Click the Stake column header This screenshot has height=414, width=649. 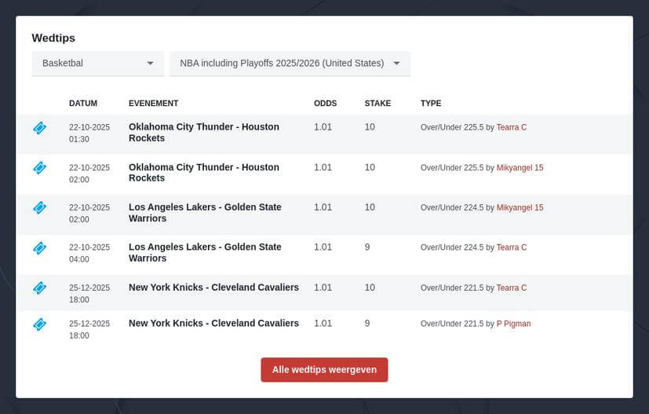click(377, 104)
